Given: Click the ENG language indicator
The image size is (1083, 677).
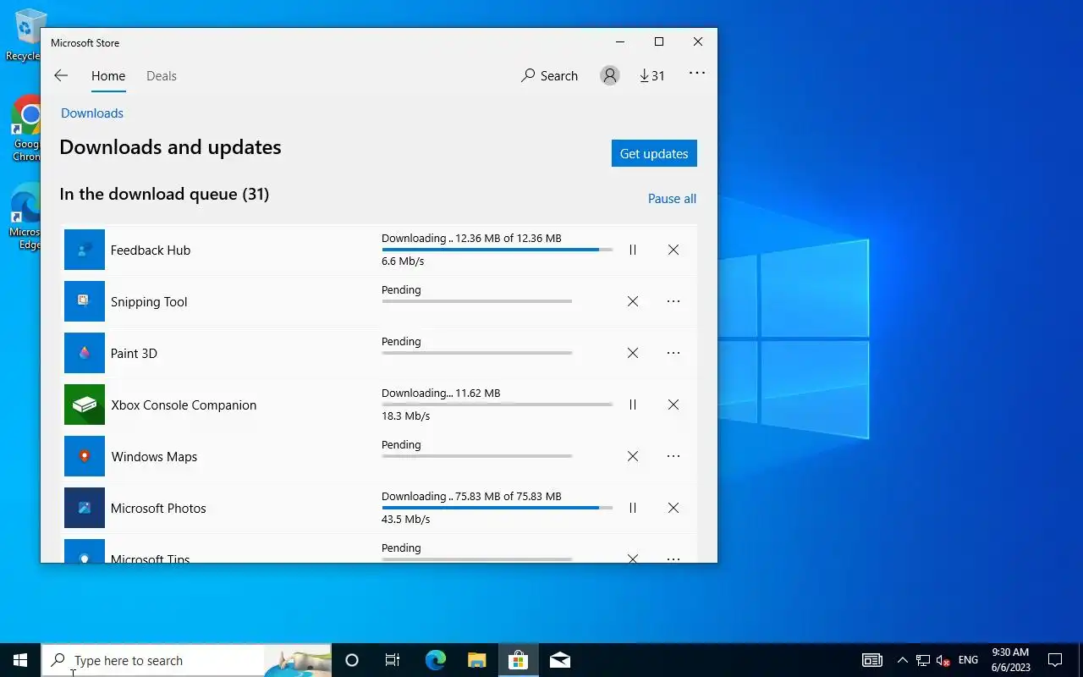Looking at the screenshot, I should tap(968, 660).
